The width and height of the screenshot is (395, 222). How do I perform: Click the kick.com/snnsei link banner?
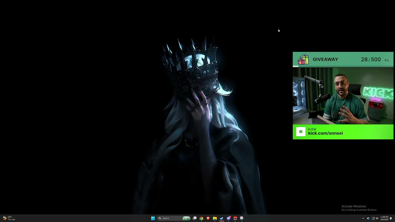343,132
